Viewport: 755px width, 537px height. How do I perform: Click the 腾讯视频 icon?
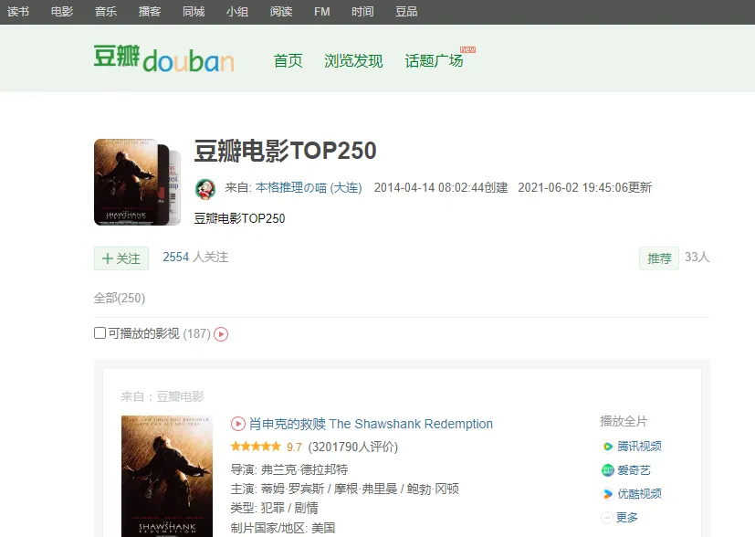pos(608,447)
